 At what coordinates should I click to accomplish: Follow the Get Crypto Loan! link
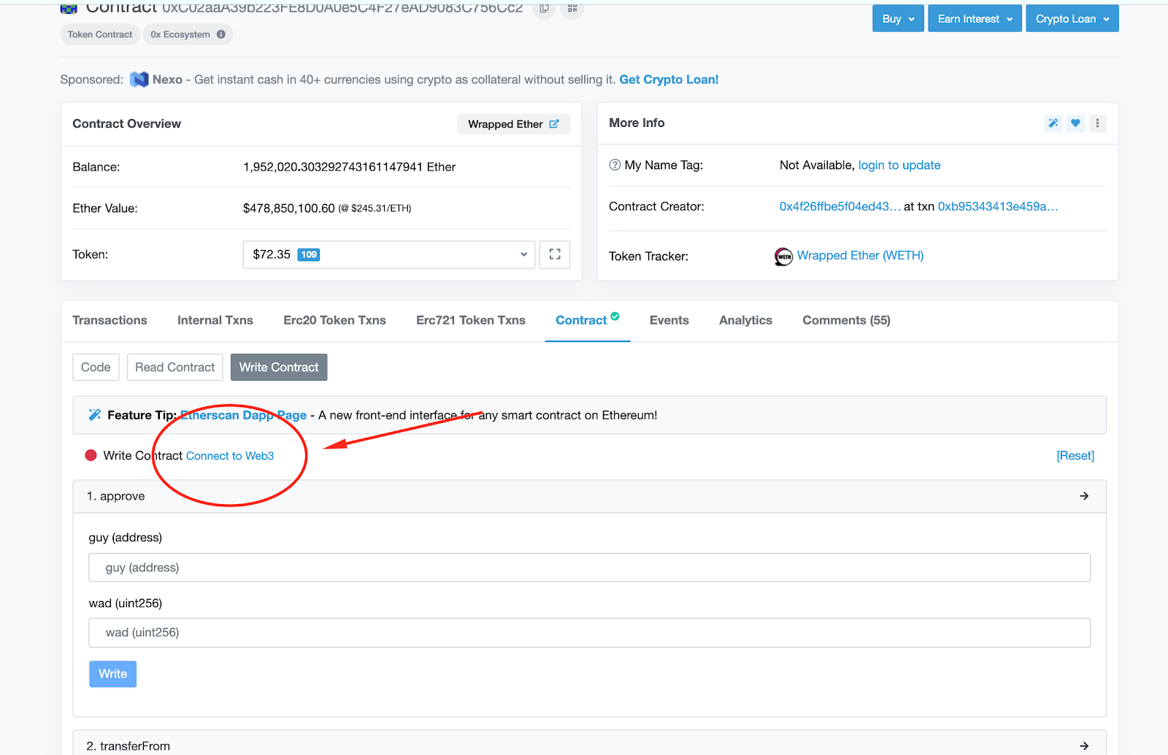pyautogui.click(x=669, y=80)
